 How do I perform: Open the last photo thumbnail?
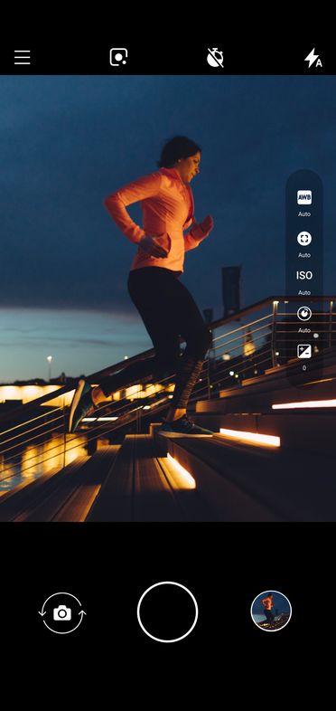pos(271,611)
